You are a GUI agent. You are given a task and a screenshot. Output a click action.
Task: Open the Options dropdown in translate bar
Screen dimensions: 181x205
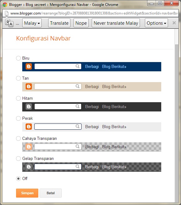click(156, 23)
